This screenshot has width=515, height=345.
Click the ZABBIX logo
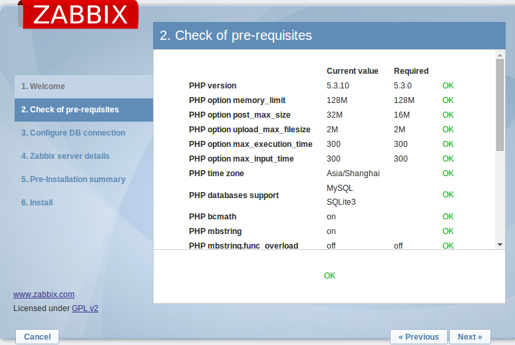point(81,15)
